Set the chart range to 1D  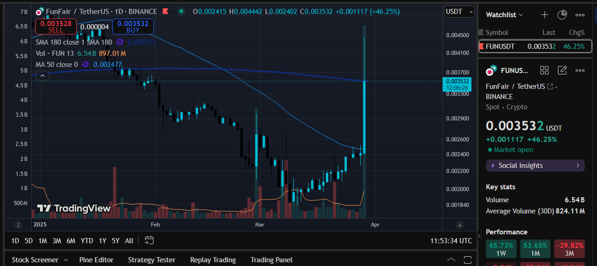tap(15, 241)
